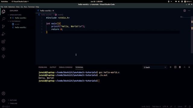Show errors and warnings count in status bar
The height and width of the screenshot is (108, 193).
(6, 106)
